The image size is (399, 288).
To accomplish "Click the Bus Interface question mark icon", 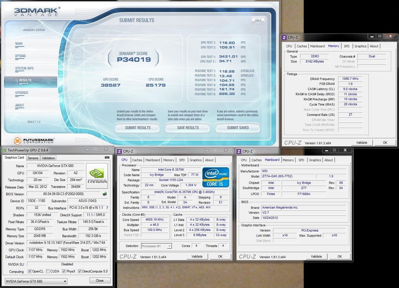I will (x=107, y=208).
